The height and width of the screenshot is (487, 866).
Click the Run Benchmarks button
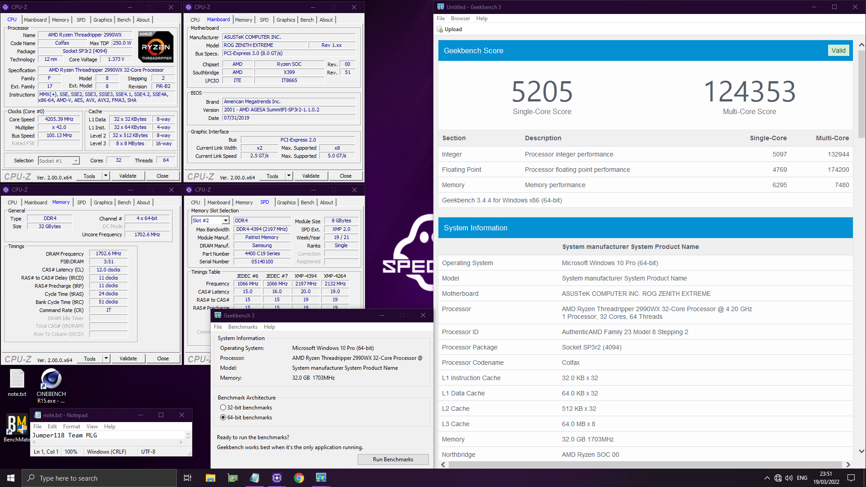point(393,459)
